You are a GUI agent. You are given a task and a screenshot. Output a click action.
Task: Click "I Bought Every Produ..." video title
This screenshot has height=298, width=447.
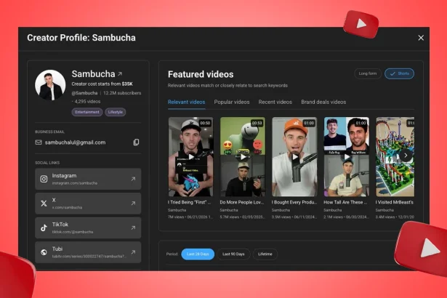[294, 202]
